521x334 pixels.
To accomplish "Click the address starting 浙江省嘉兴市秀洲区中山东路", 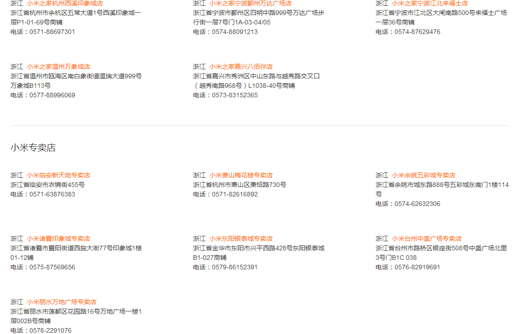I will coord(256,81).
